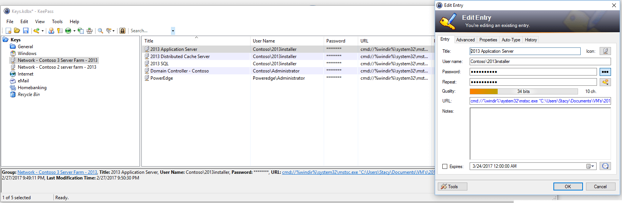Click the Add Entry key icon
The image size is (622, 203).
click(36, 31)
